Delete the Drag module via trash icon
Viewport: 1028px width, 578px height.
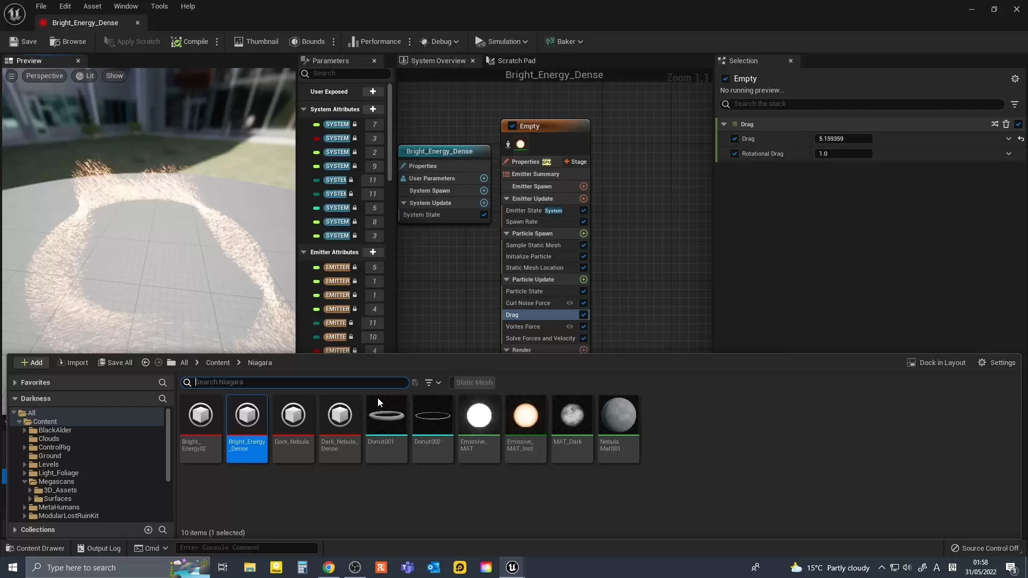click(1006, 124)
